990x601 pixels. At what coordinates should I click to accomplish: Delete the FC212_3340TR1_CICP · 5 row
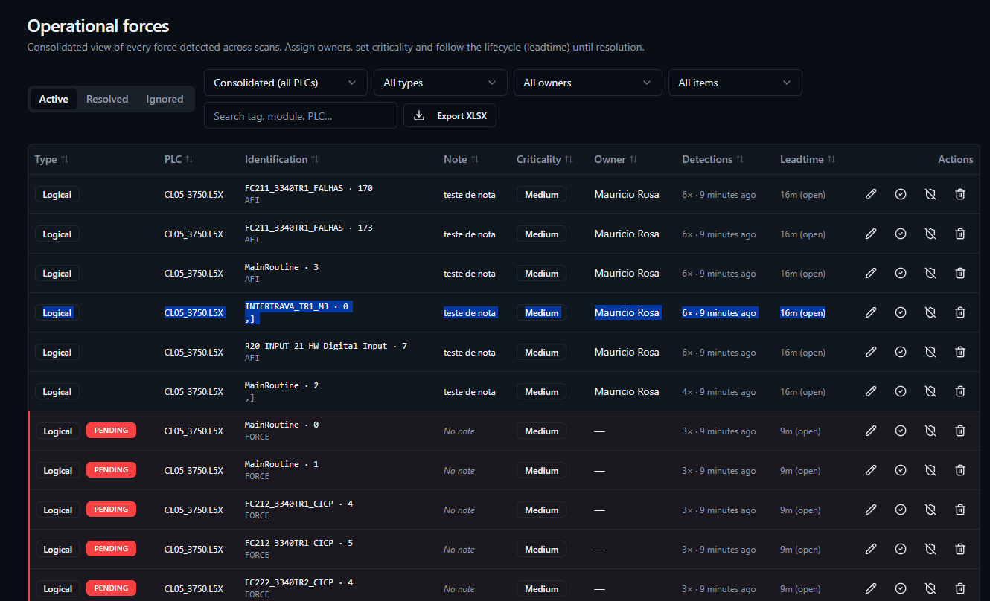point(960,549)
